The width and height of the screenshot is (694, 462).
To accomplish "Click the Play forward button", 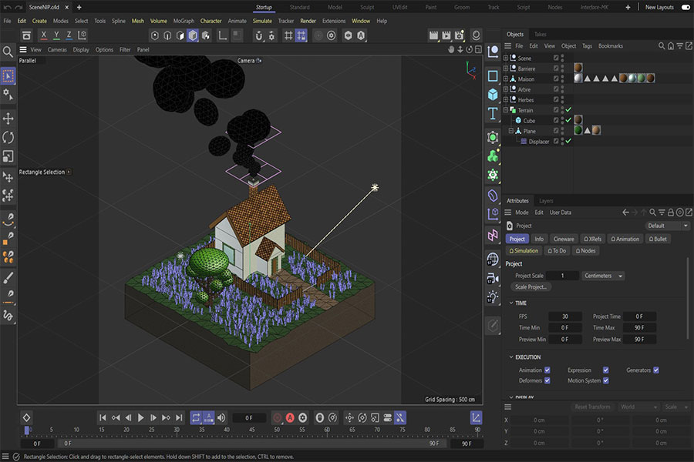I will click(140, 418).
